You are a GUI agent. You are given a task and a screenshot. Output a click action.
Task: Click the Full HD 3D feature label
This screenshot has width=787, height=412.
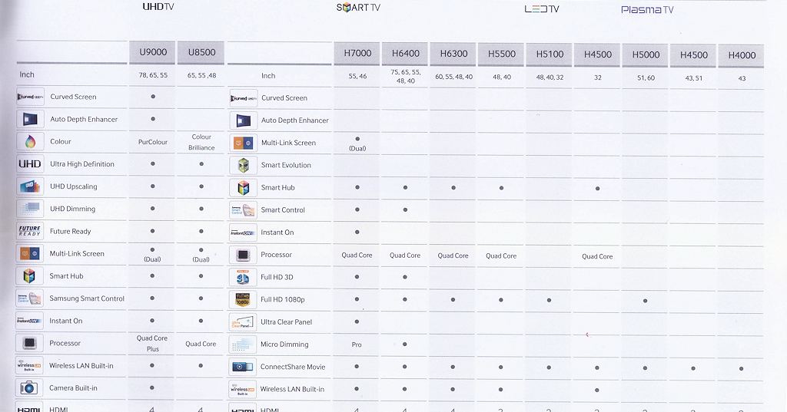(x=277, y=277)
